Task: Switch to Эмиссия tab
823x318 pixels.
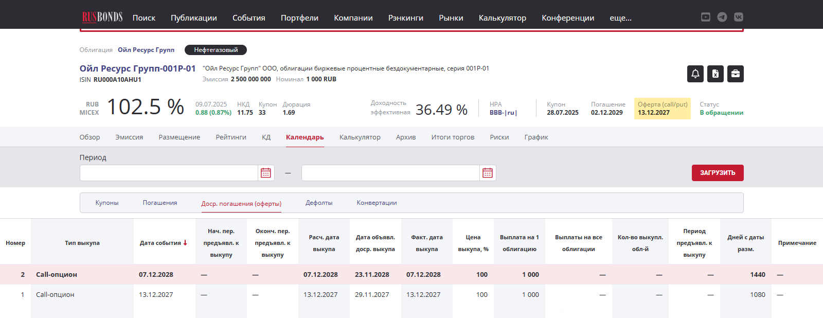Action: (x=129, y=137)
